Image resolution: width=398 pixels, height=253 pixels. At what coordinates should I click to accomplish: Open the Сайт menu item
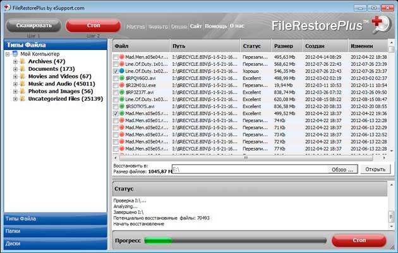tap(196, 26)
